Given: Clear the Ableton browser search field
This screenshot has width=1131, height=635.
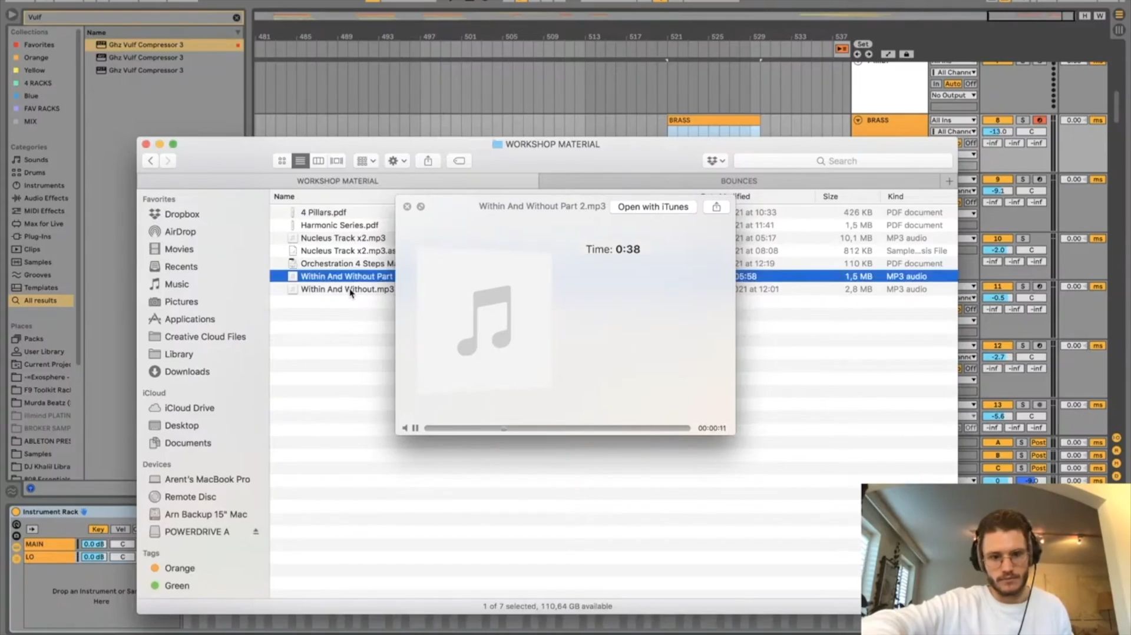Looking at the screenshot, I should pyautogui.click(x=237, y=18).
